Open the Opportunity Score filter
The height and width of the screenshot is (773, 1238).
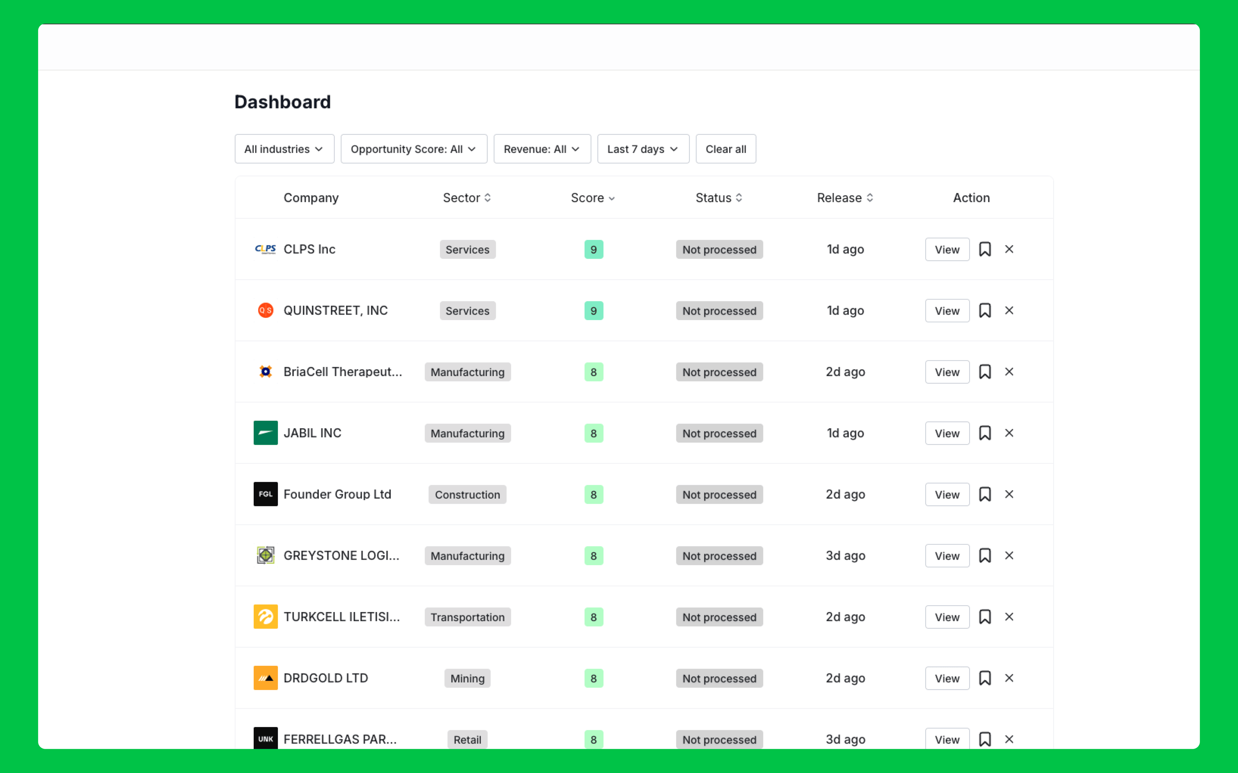[x=413, y=149]
